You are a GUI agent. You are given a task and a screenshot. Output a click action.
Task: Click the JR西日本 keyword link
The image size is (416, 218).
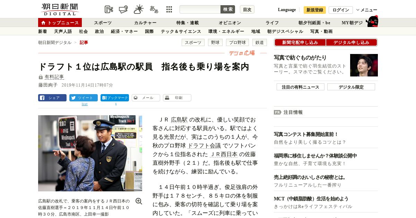pos(224,154)
